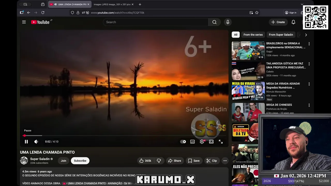
Task: Click the YouTube search magnifier button
Action: click(214, 22)
